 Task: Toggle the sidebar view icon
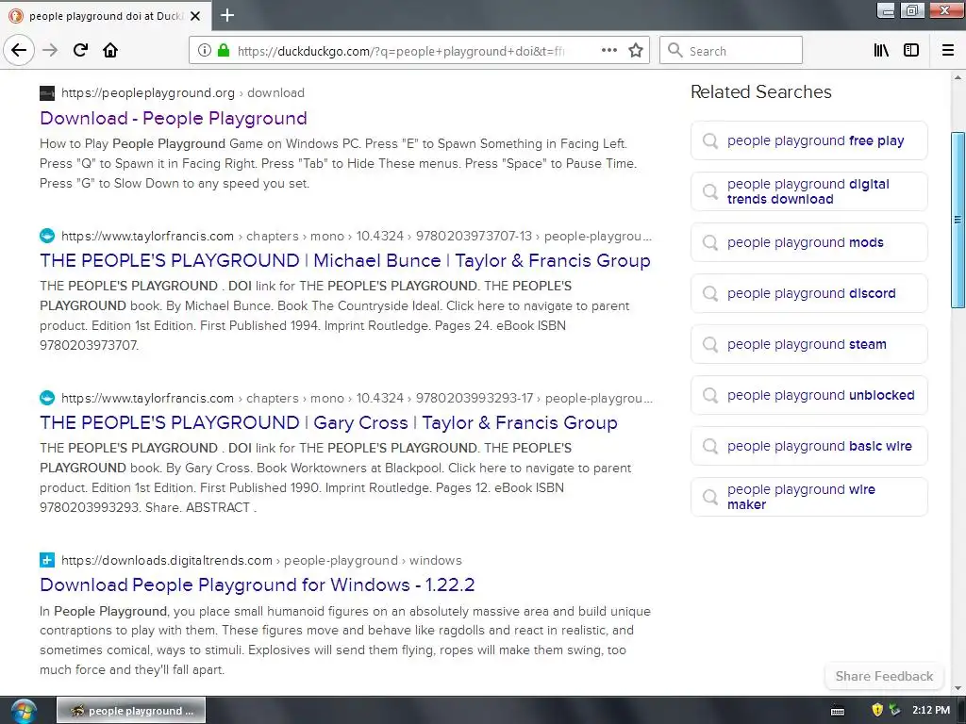tap(911, 50)
